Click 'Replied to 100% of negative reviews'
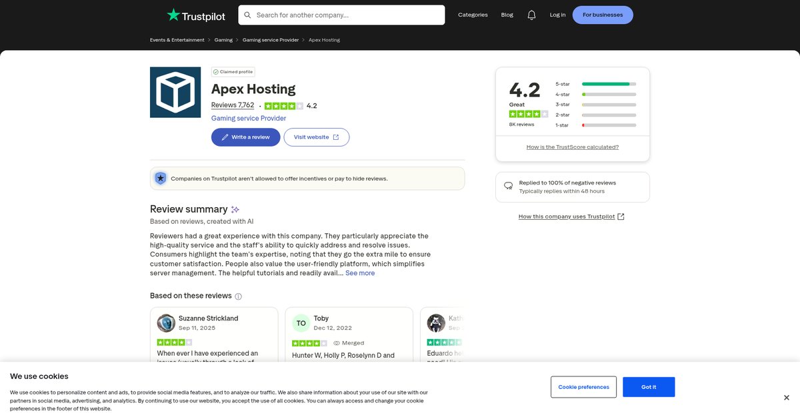The width and height of the screenshot is (800, 413). click(568, 183)
